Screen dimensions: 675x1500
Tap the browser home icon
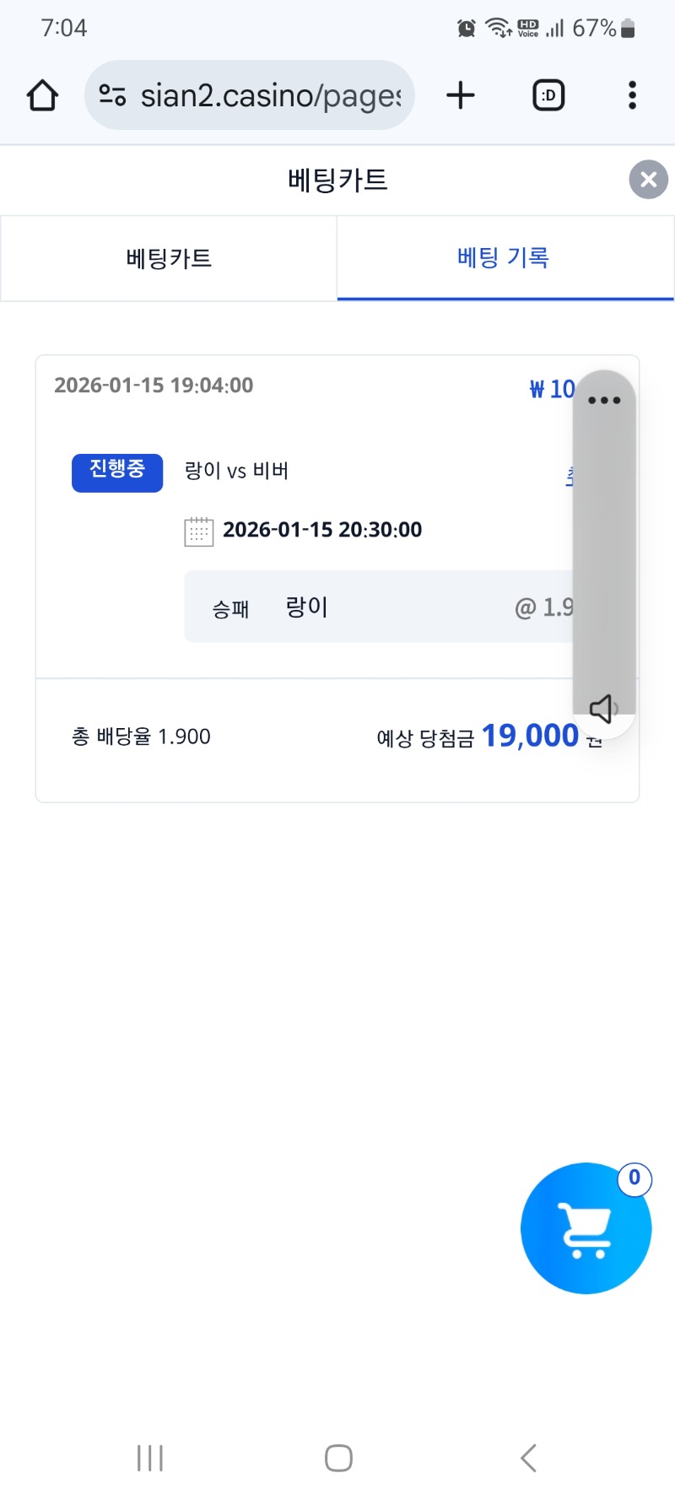pos(42,95)
